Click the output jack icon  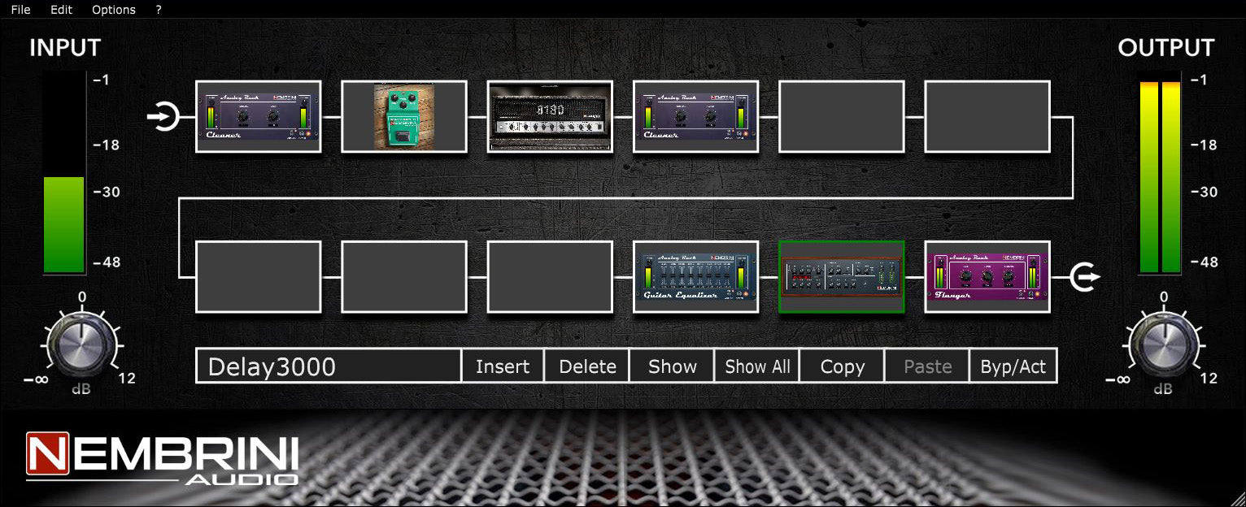1084,277
